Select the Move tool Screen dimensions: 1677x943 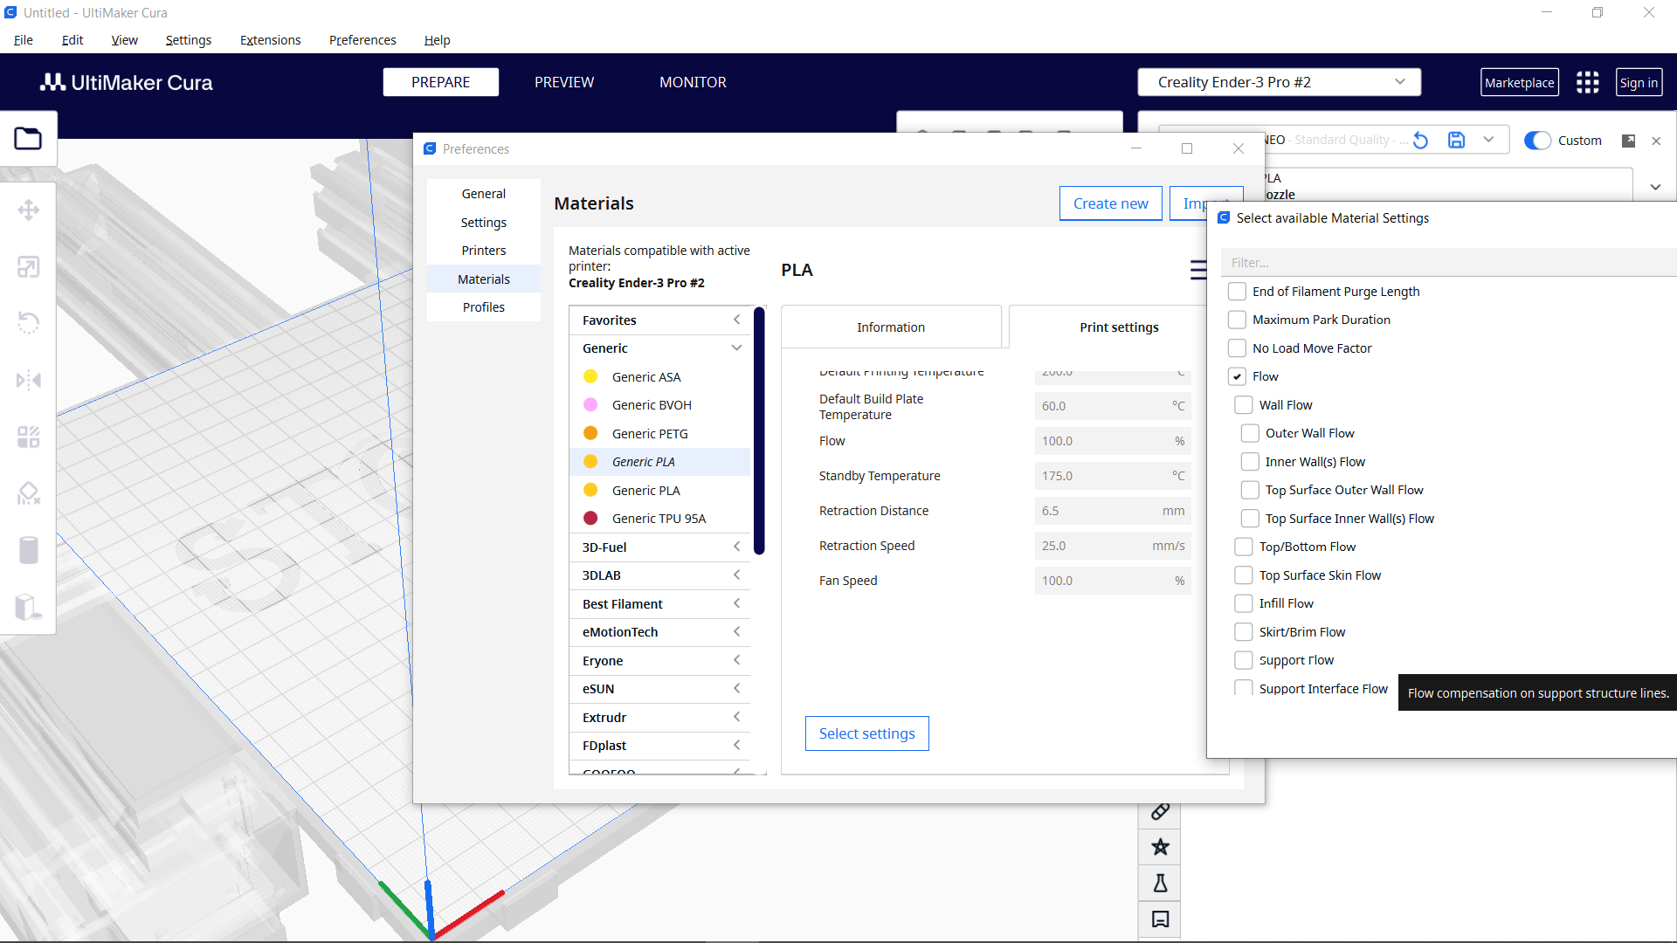pos(29,210)
